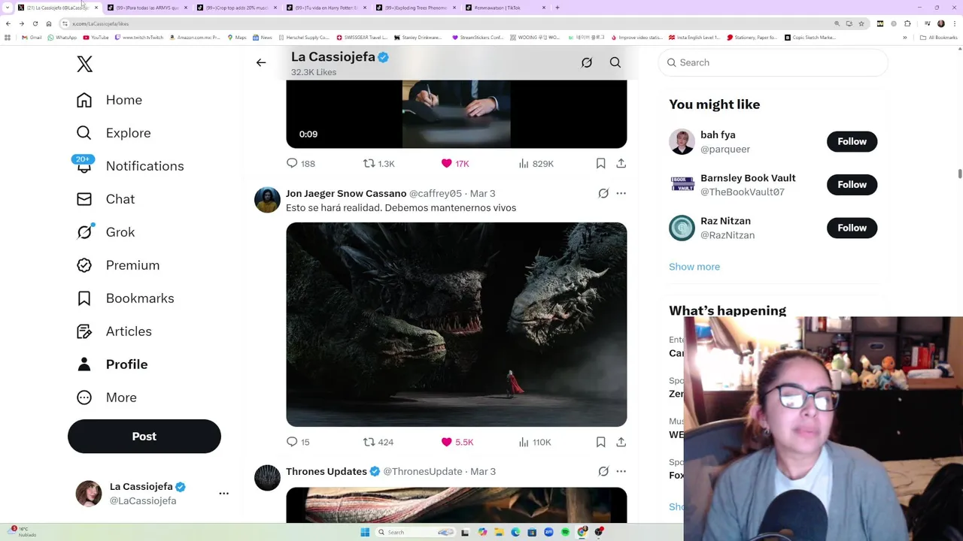This screenshot has width=963, height=541.
Task: Open Thrones Updates avatar
Action: point(267,479)
